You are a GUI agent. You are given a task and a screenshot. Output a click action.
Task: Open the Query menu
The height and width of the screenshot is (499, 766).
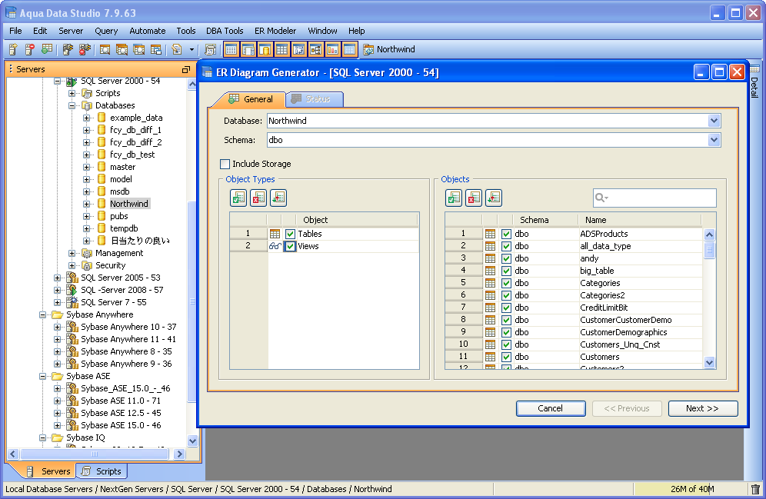click(106, 31)
